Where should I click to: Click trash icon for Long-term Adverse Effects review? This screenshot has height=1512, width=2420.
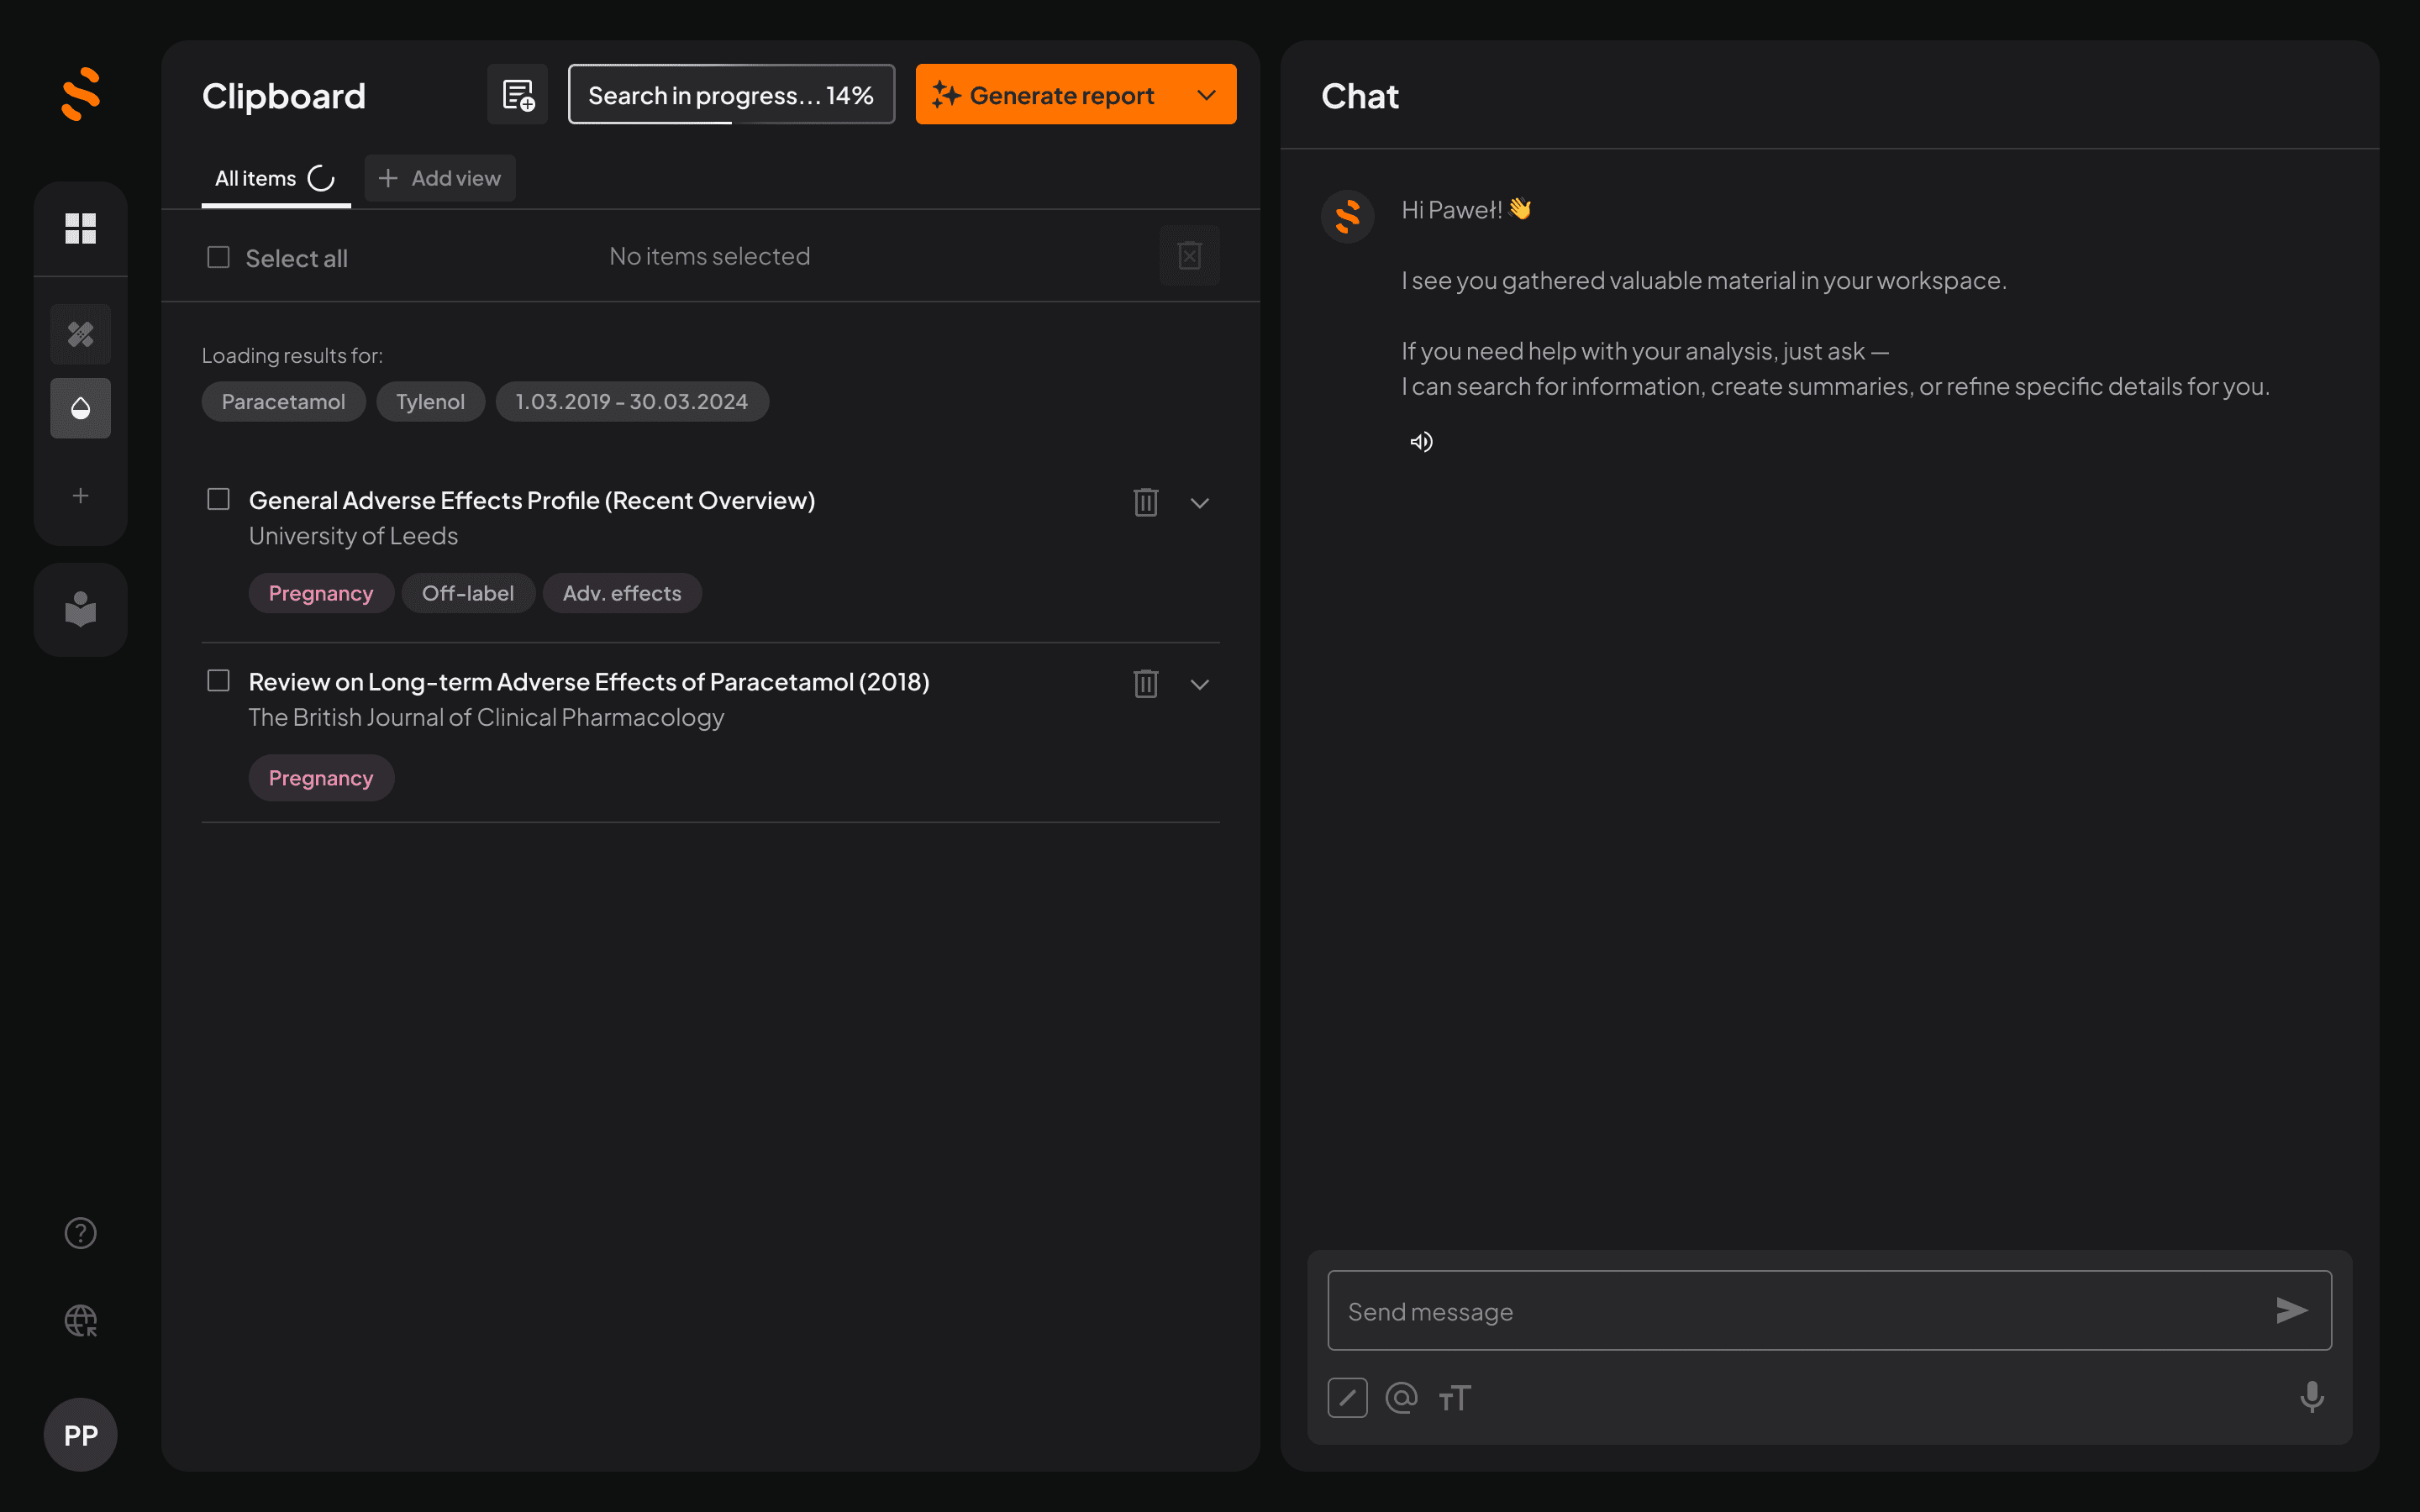1145,684
